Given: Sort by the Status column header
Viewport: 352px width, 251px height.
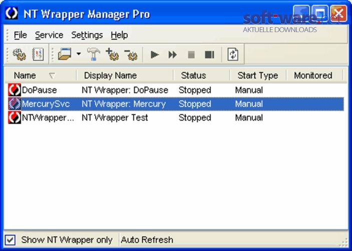Looking at the screenshot, I should pyautogui.click(x=202, y=75).
